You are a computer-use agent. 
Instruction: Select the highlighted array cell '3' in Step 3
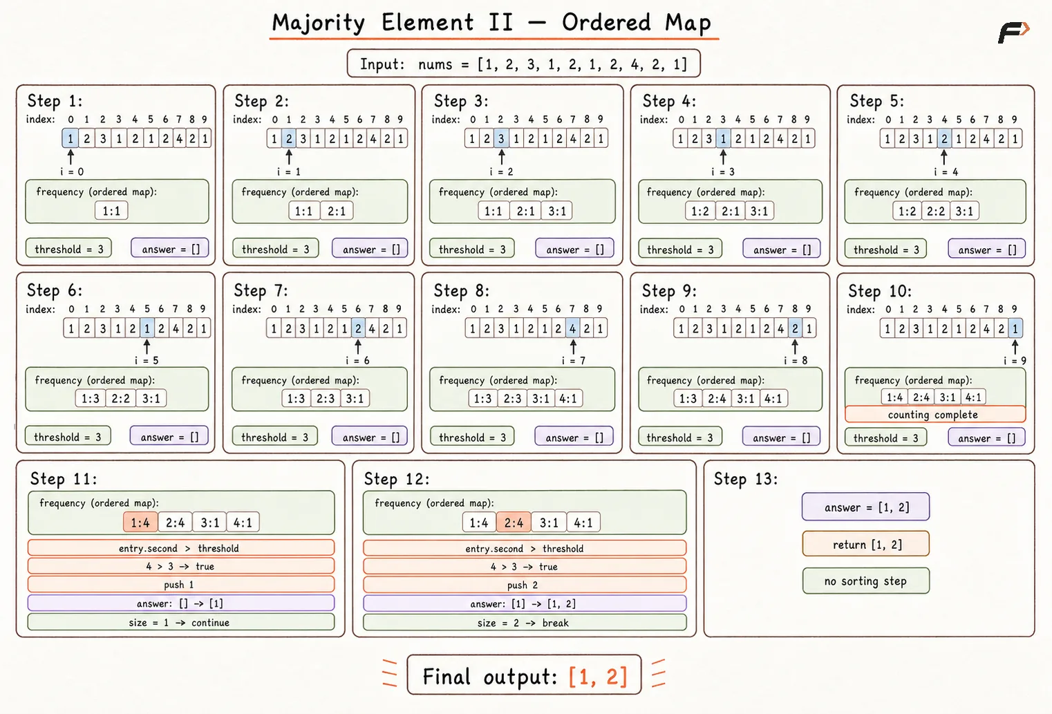pos(501,138)
